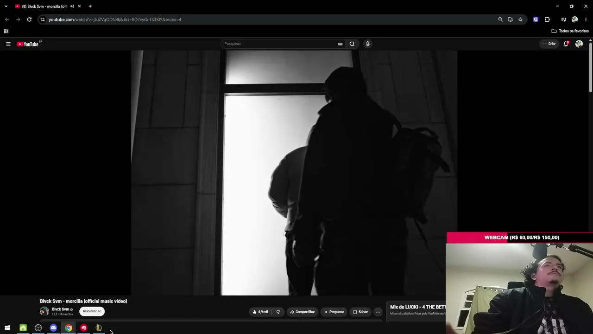The image size is (593, 334).
Task: Click the YouTube search magnifier button
Action: 352,44
